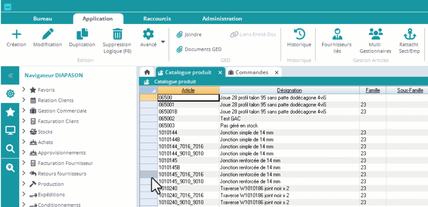Close the Catalogue produit tab
The height and width of the screenshot is (207, 428).
click(220, 73)
